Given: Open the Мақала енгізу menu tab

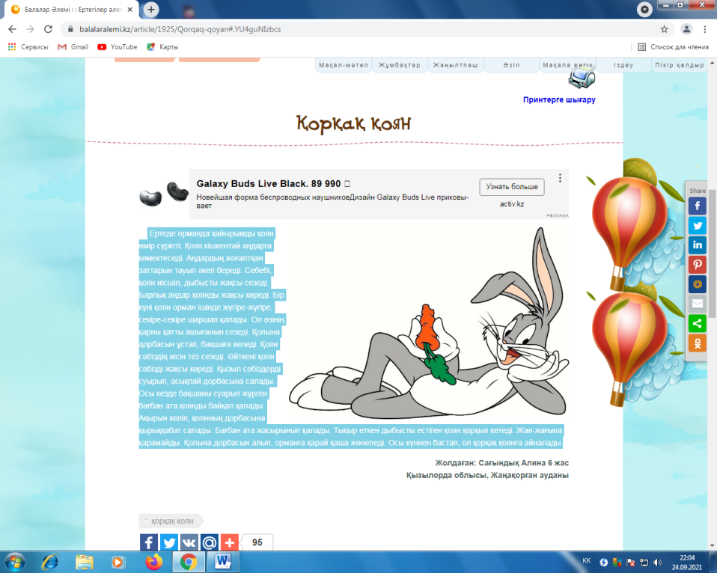Looking at the screenshot, I should [567, 65].
